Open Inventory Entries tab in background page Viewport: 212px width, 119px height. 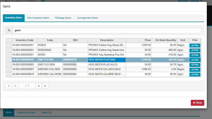(x=26, y=113)
